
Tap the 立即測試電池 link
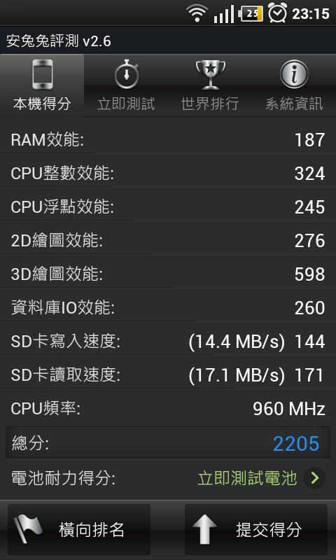click(x=247, y=478)
